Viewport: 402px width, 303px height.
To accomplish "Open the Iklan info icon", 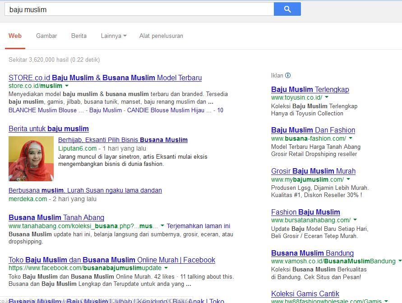I will pyautogui.click(x=288, y=75).
